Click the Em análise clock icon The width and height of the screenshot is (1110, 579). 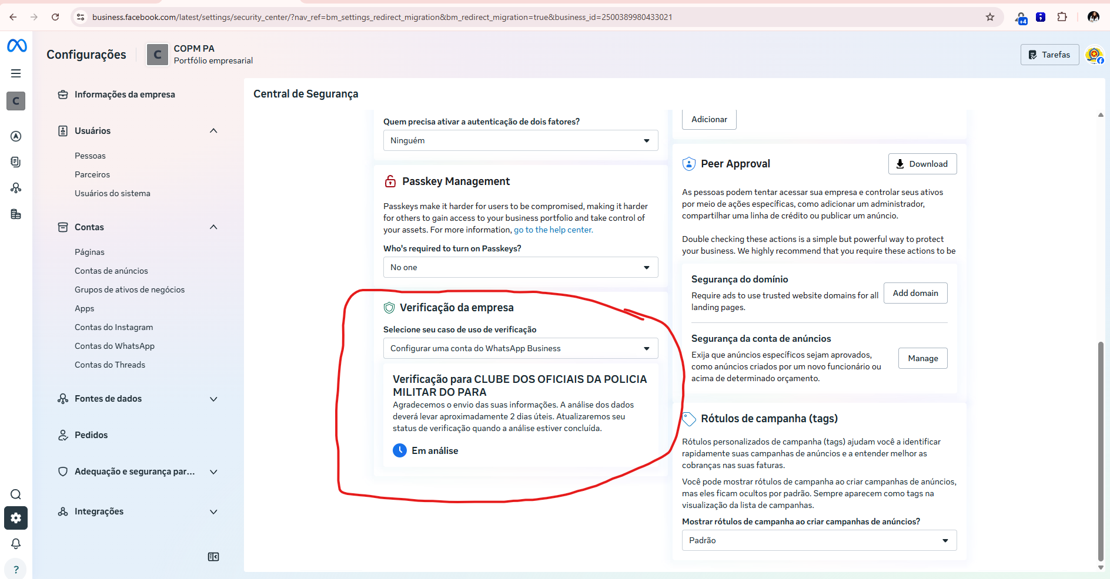point(400,450)
